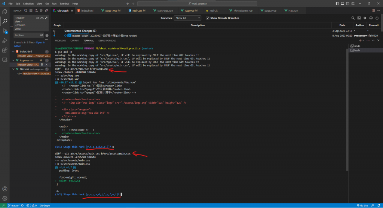
Task: Open notifications bell in status bar
Action: coord(379,205)
